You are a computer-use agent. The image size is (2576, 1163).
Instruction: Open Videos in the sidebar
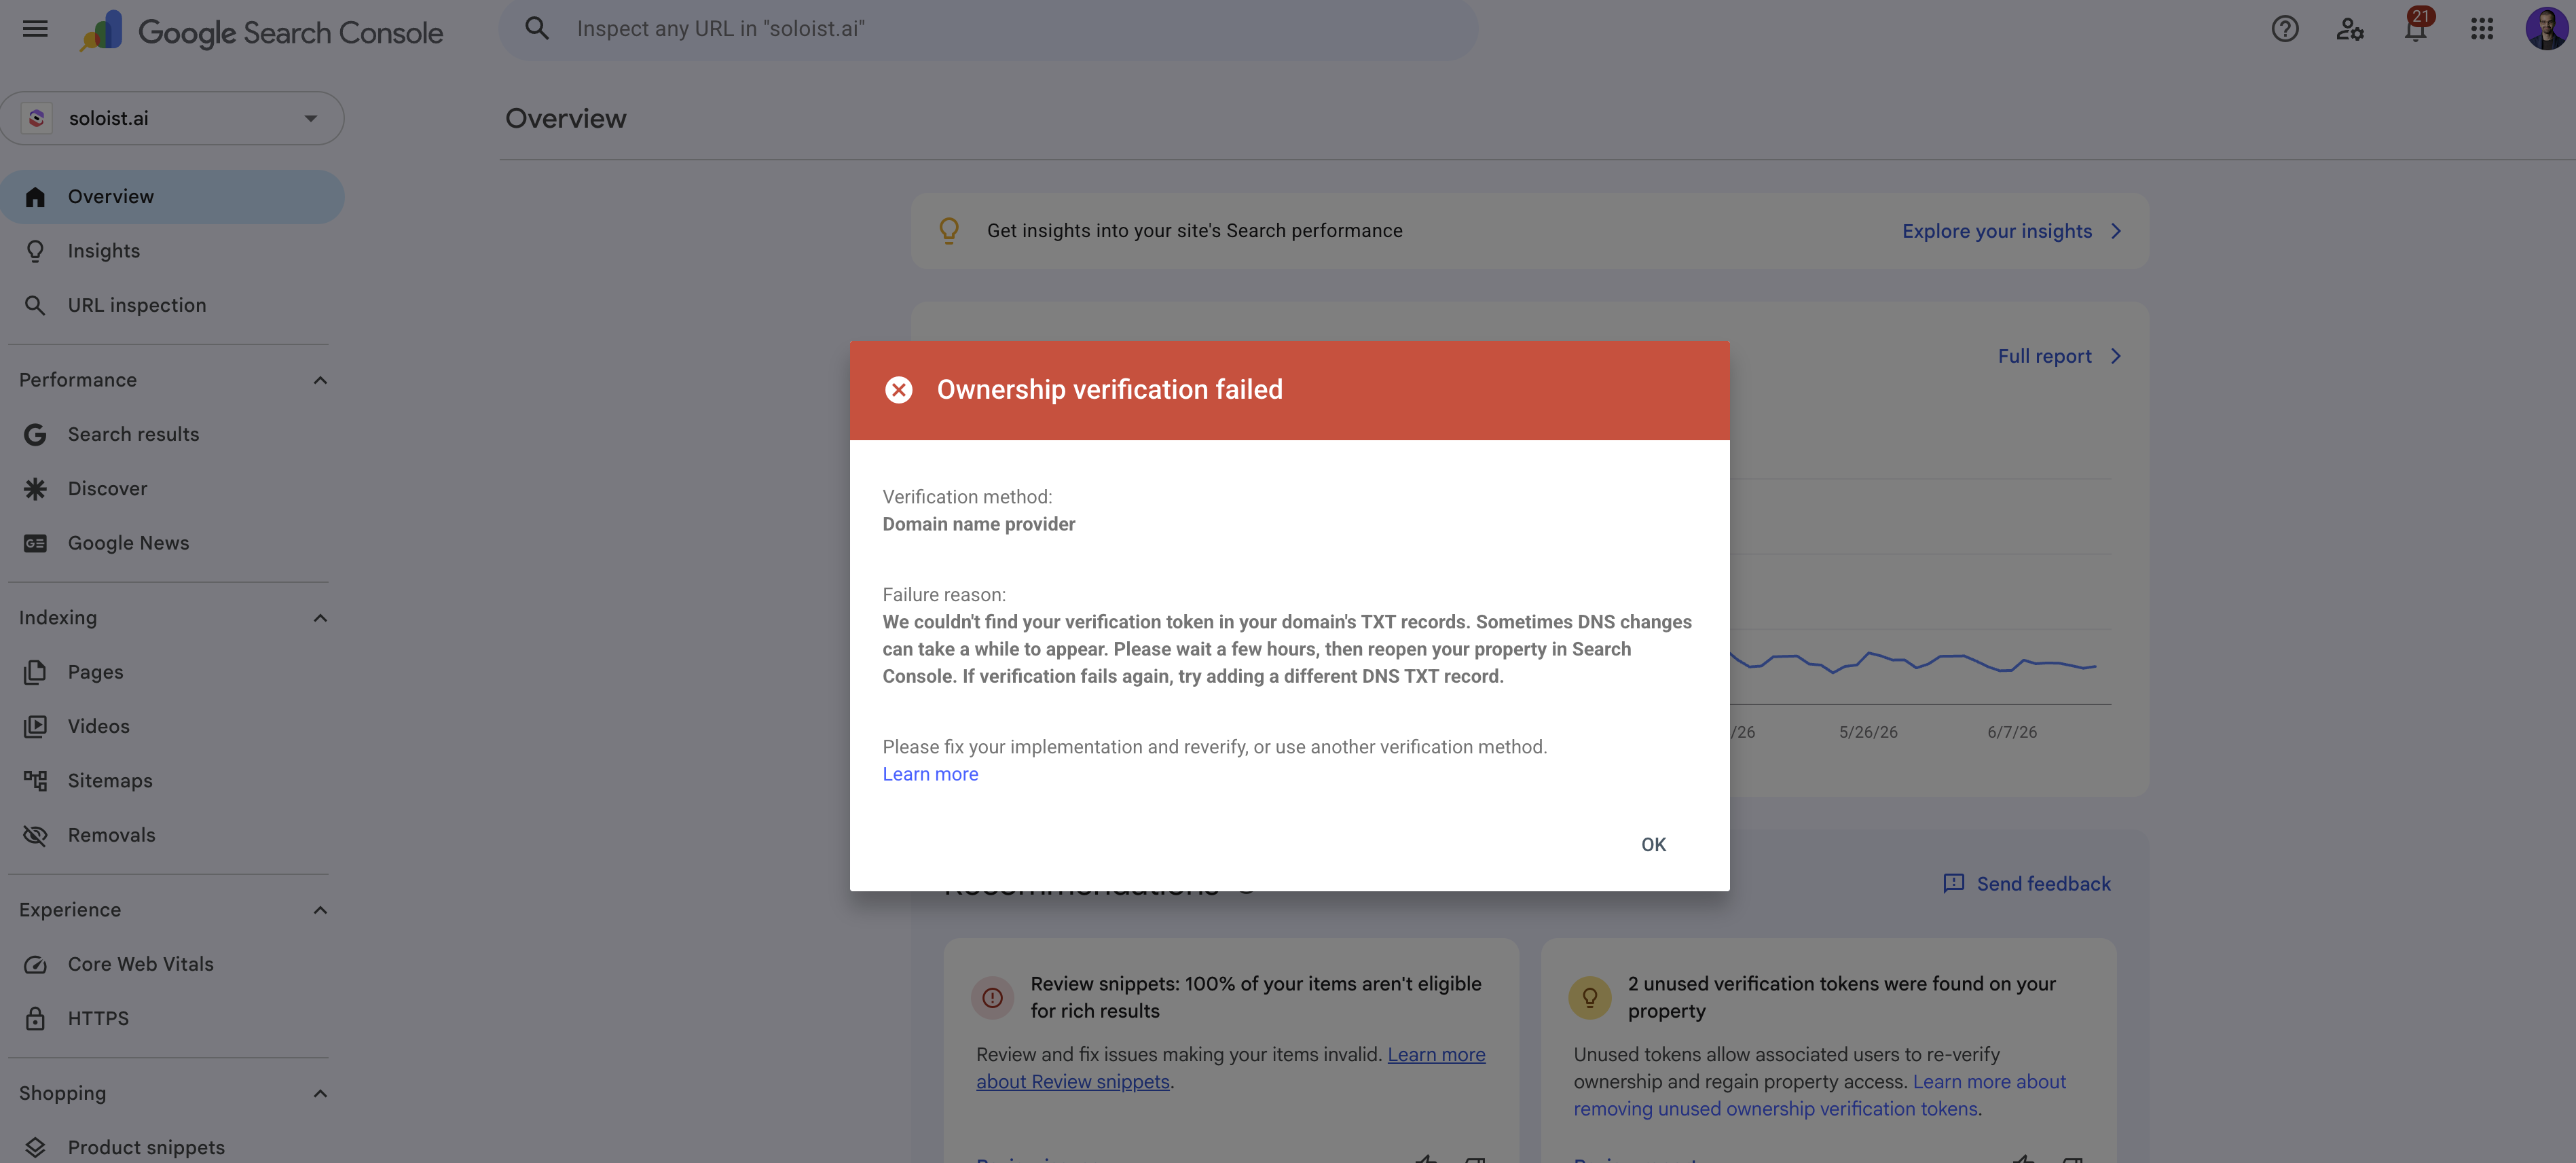(x=98, y=727)
